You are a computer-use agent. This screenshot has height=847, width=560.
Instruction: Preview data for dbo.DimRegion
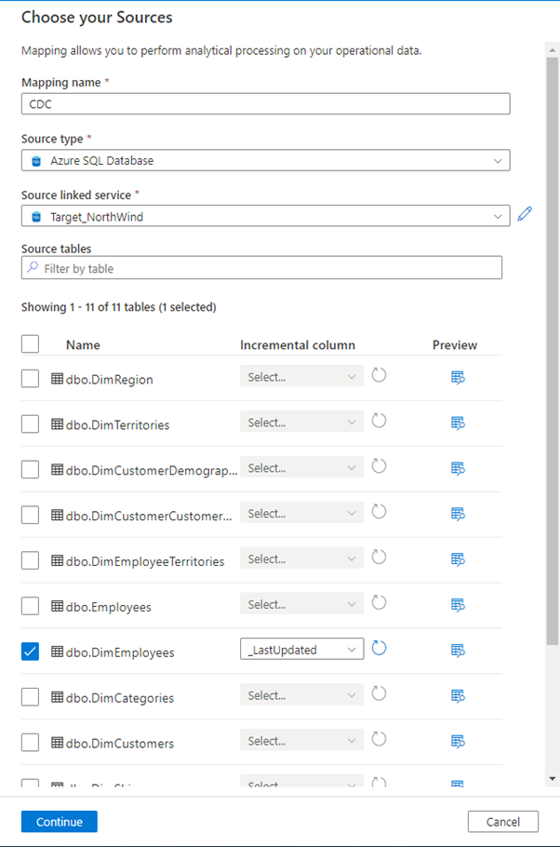(x=458, y=377)
